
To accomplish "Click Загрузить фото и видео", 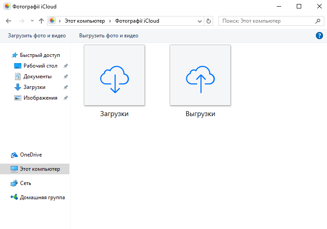I will [37, 36].
